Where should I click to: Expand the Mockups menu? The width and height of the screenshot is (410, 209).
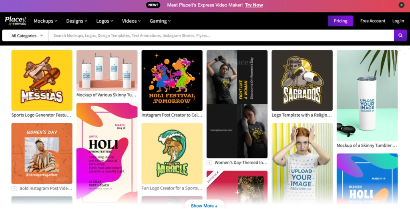point(45,21)
